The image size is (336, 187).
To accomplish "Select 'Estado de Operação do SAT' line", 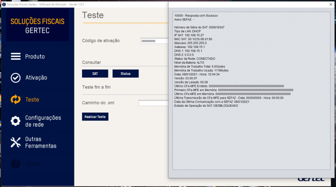I will tap(206, 106).
